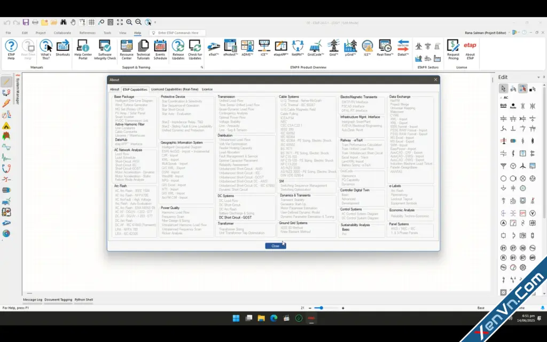
Task: Run the Software Integrity Check
Action: click(x=105, y=50)
